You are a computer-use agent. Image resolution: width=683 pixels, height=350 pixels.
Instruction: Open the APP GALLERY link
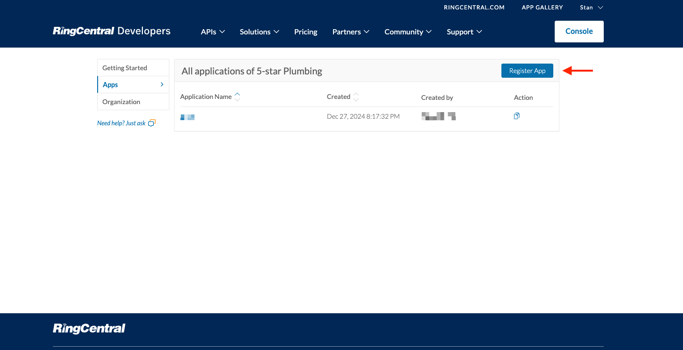[x=542, y=8]
